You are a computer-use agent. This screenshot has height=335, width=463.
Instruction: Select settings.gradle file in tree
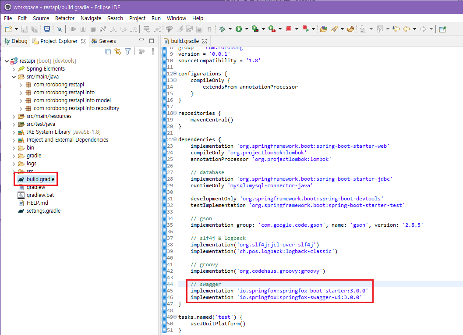pos(43,211)
